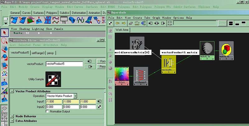The width and height of the screenshot is (249, 126).
Task: Open the Shading menu in the viewport panel
Action: [25, 29]
